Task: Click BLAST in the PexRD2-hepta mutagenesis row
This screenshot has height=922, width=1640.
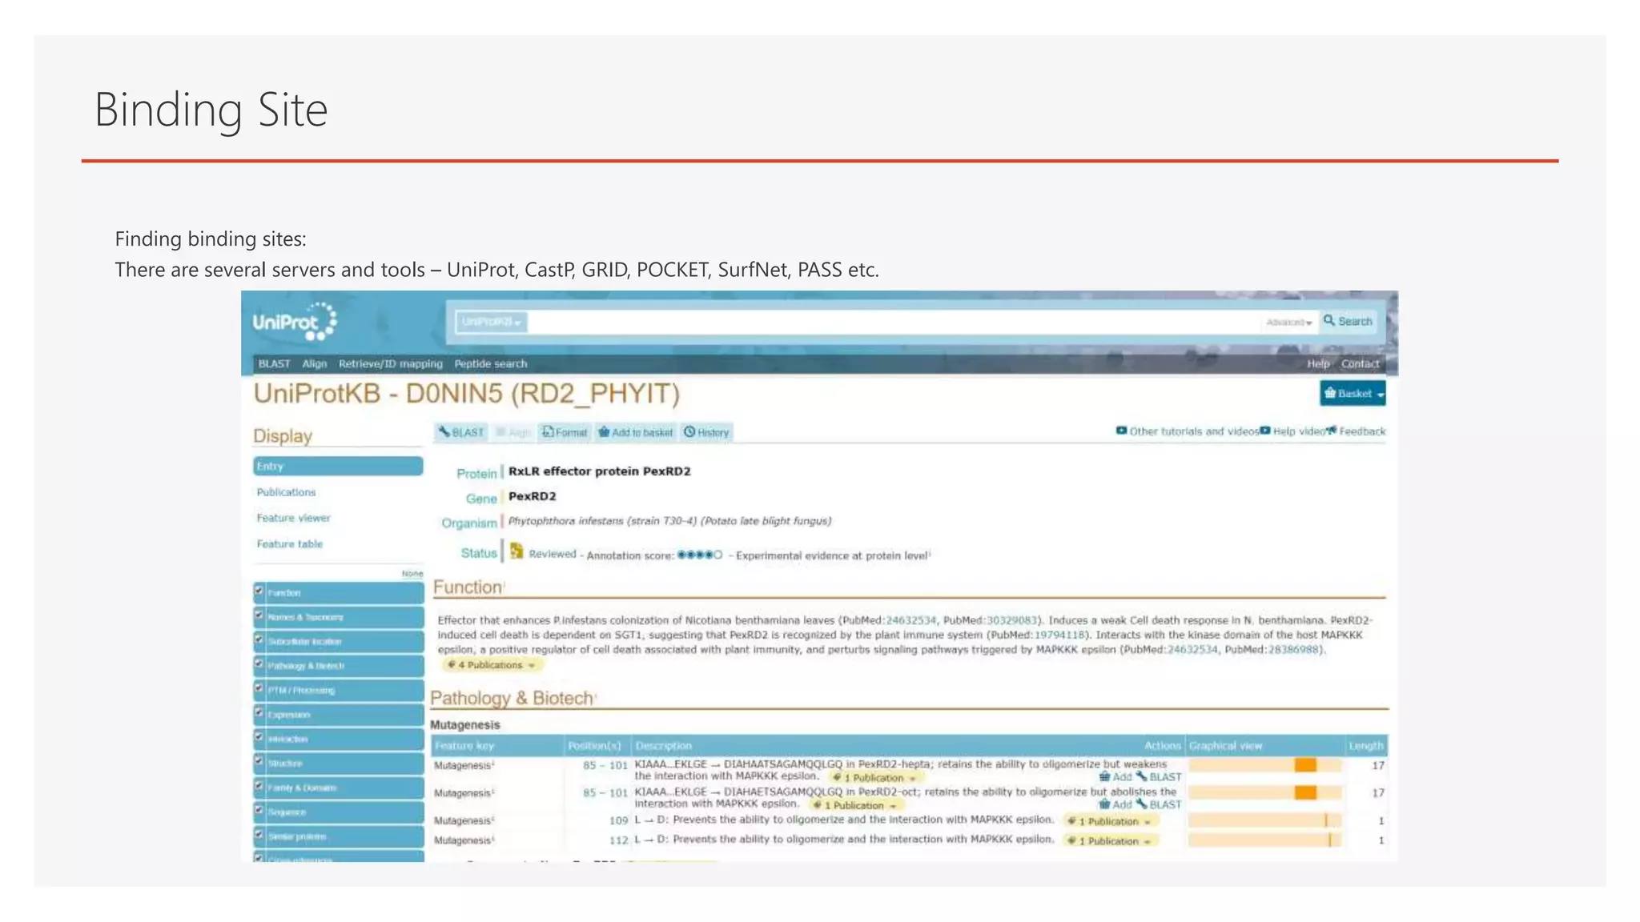Action: pyautogui.click(x=1158, y=777)
